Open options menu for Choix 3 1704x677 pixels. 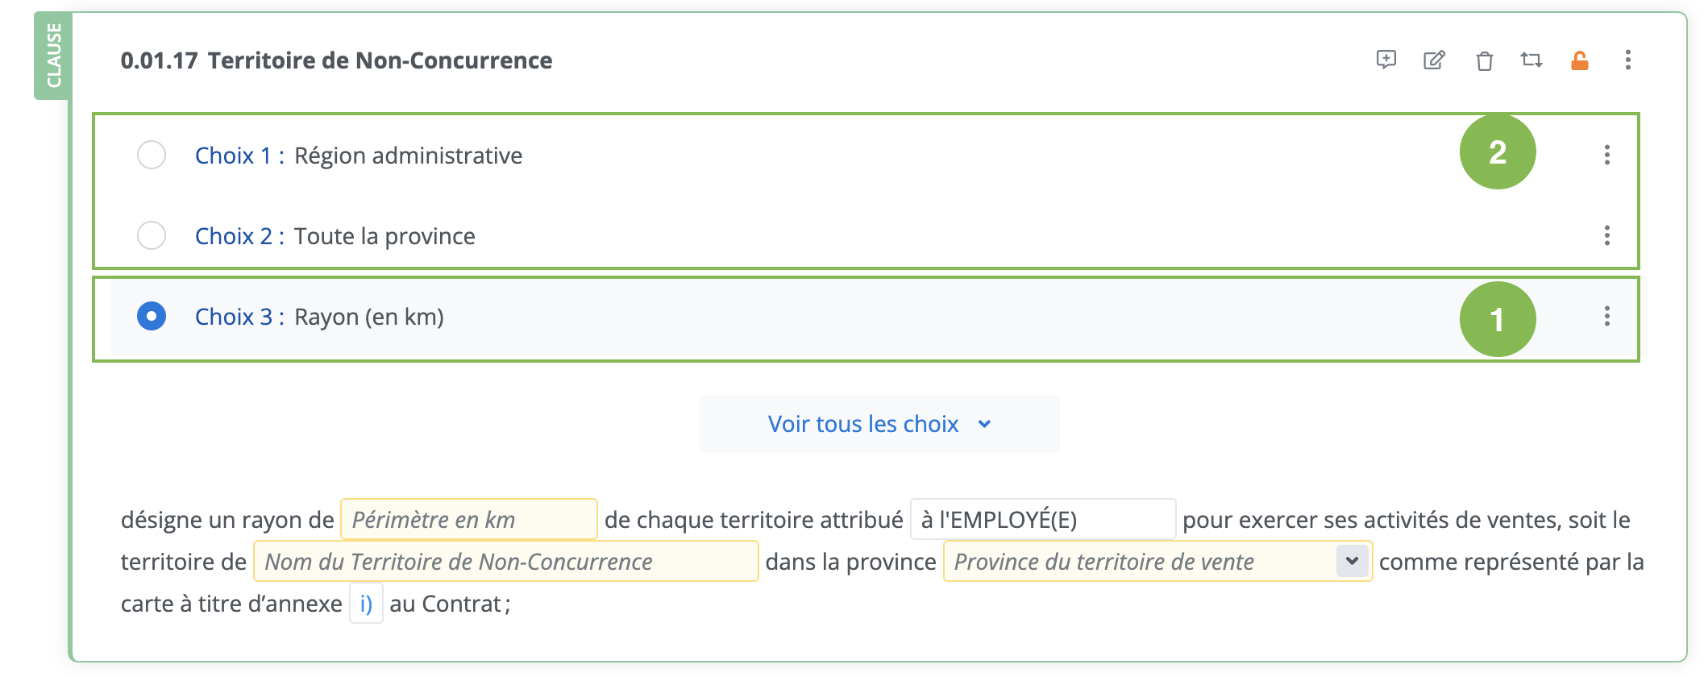[x=1607, y=316]
